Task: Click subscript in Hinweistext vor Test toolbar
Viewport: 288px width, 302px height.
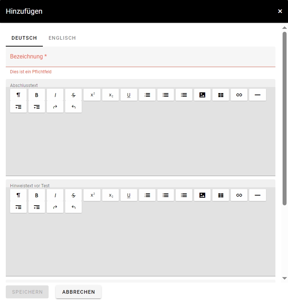Action: [111, 195]
